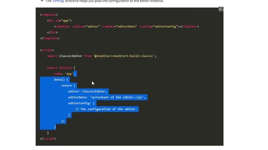Click the editorData content string line
Viewport: 268px width, 150px height.
click(x=107, y=97)
